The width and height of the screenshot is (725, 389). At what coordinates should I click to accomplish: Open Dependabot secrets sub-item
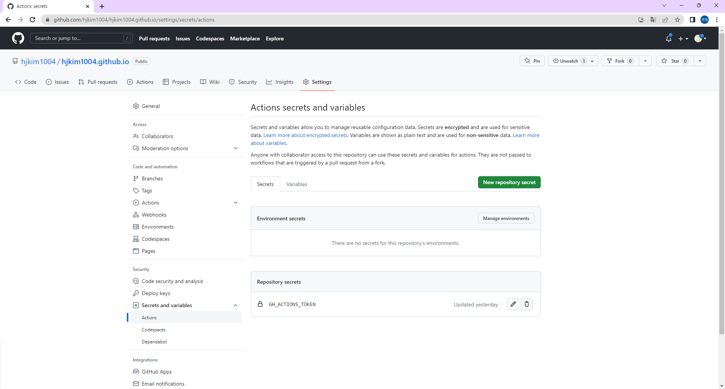coord(186,341)
